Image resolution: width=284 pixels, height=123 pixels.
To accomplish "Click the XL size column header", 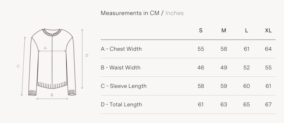I will coord(268,30).
